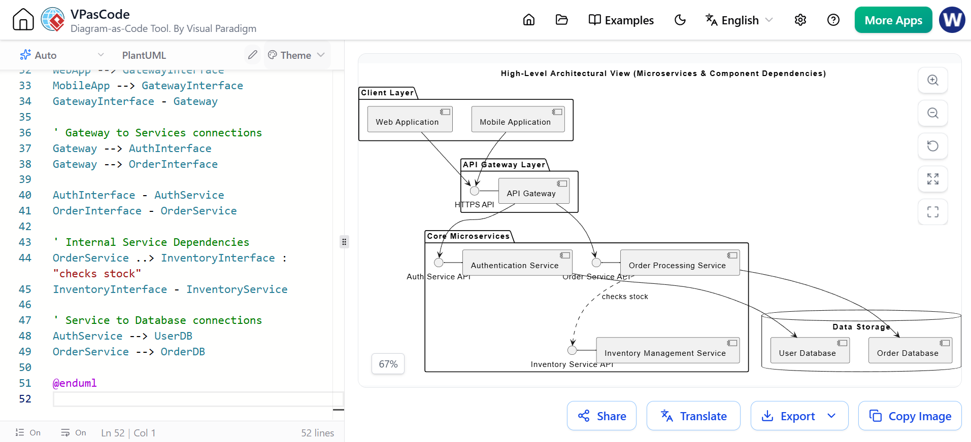Click the PlantUML language label
Screen dimensions: 971x442
point(144,55)
